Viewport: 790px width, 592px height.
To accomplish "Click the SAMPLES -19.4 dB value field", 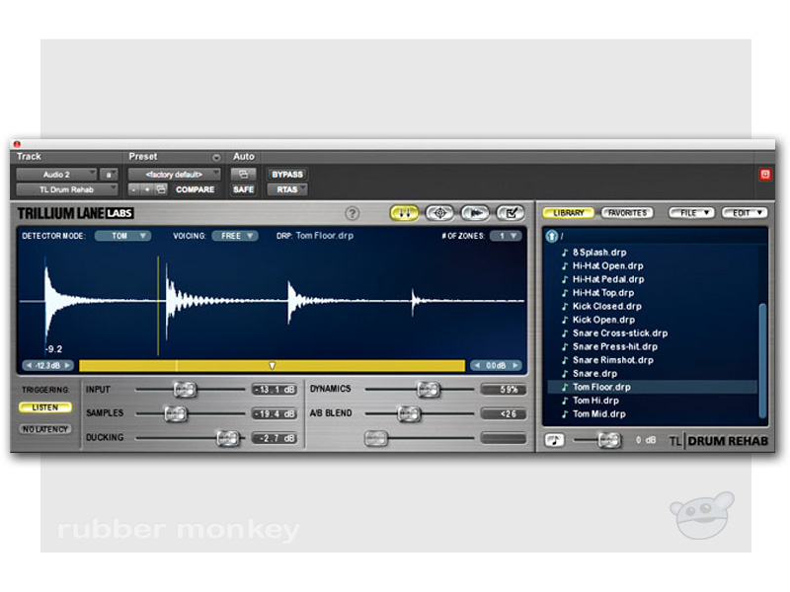I will 275,413.
